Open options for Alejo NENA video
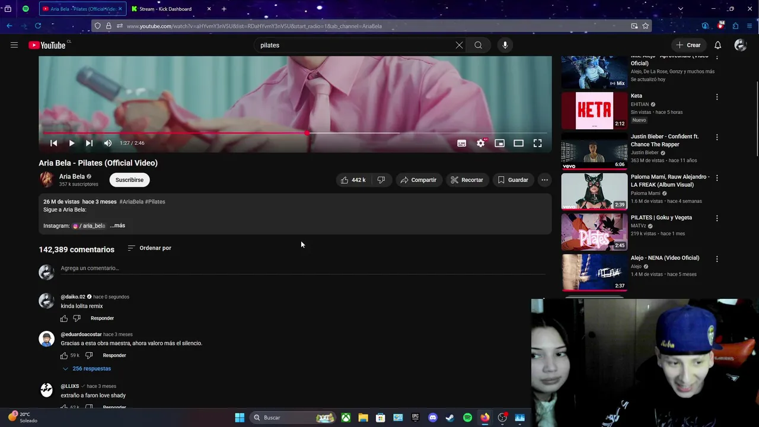 tap(716, 259)
